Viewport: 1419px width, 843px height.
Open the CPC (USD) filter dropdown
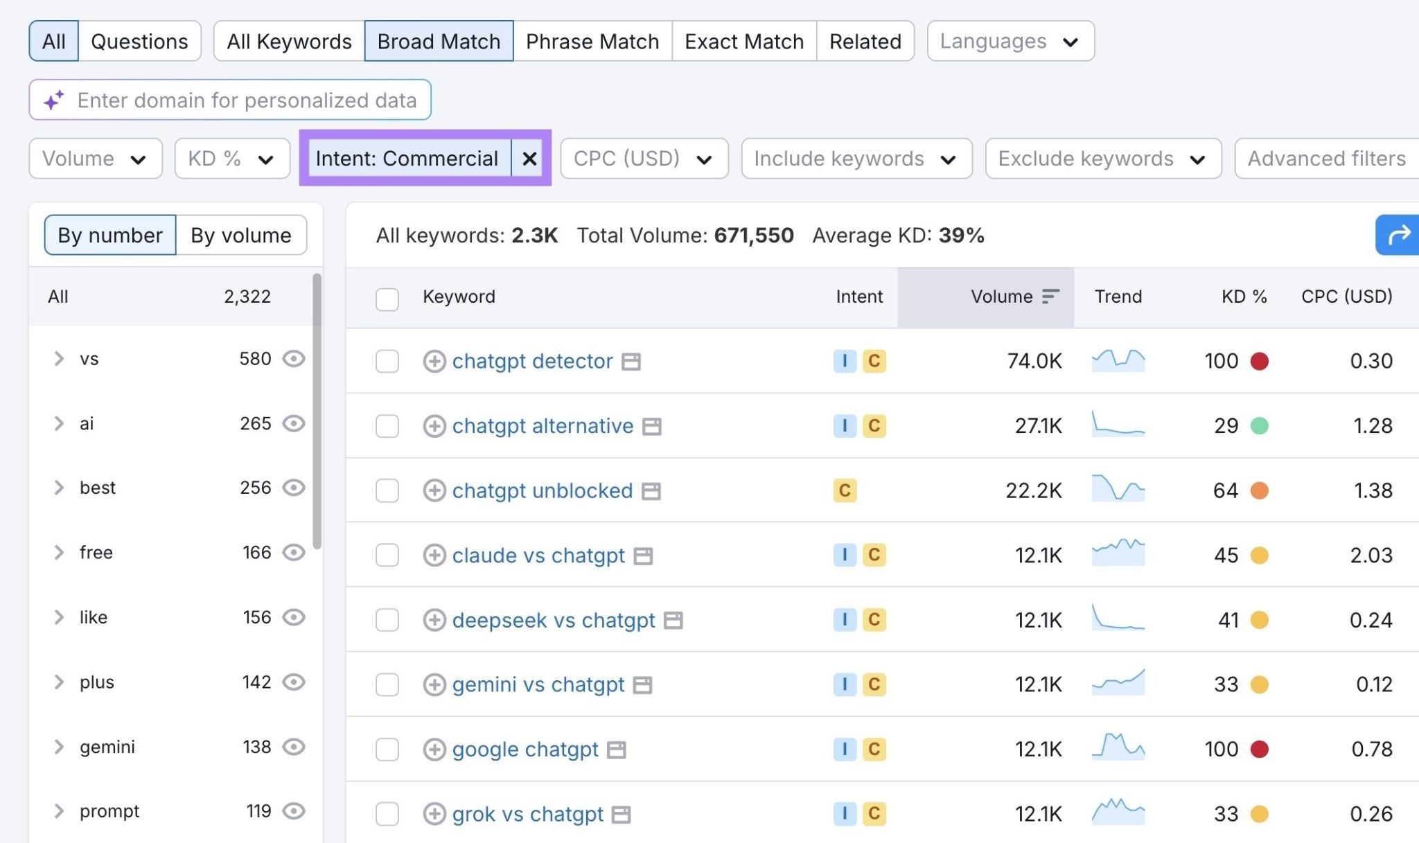coord(643,159)
